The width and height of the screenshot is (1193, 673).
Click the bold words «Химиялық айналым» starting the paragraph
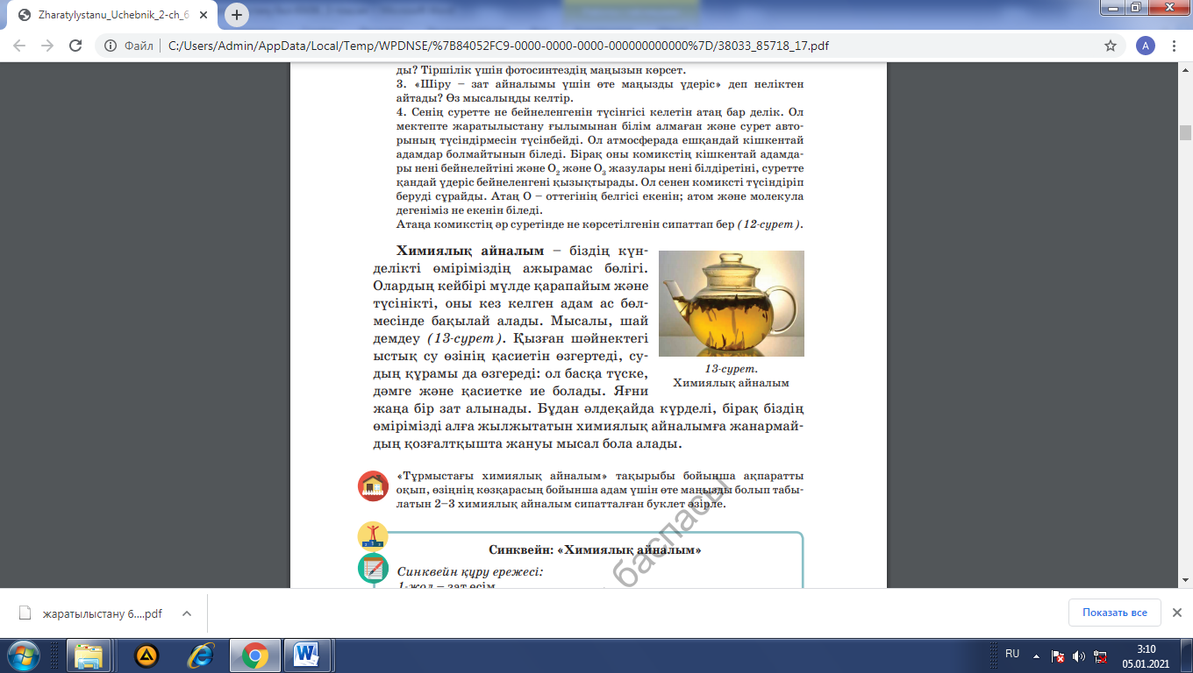click(469, 251)
